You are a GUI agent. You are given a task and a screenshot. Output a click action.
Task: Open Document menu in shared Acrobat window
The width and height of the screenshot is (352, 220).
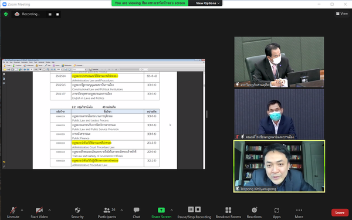(17, 62)
